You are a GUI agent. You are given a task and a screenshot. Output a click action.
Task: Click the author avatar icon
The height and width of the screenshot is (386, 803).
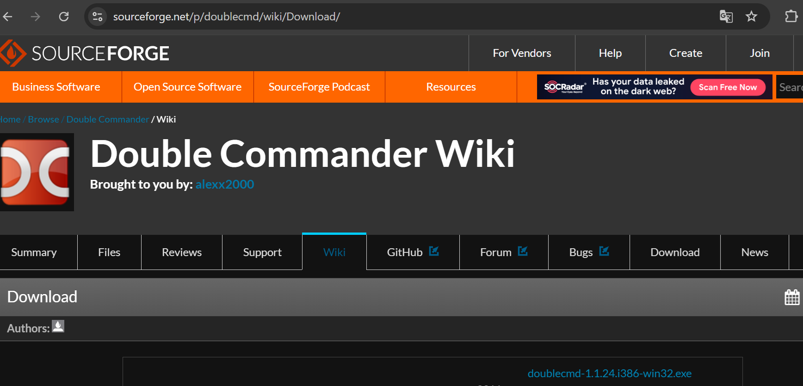[58, 326]
